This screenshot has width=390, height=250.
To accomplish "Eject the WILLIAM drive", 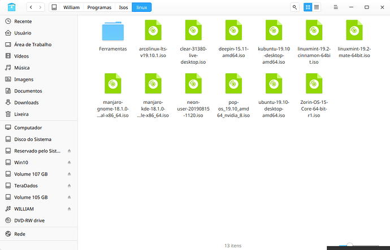I will click(x=70, y=209).
